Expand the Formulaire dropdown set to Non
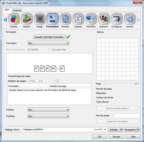The height and width of the screenshot is (142, 144). tap(48, 43)
